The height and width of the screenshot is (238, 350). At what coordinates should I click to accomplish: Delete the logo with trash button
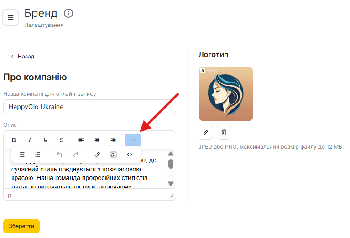pos(224,132)
